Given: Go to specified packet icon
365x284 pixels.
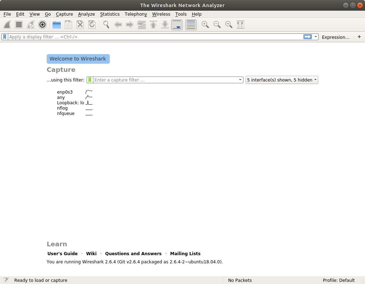Looking at the screenshot, I should click(142, 25).
